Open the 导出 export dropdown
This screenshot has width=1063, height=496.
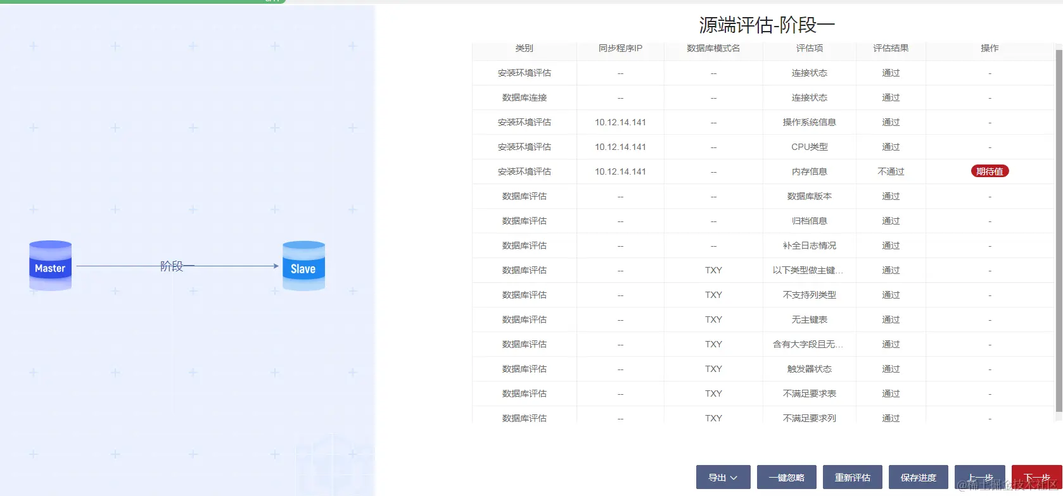coord(723,478)
